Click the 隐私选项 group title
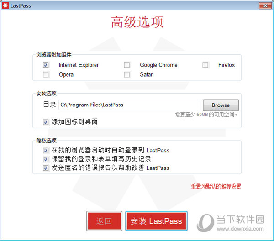The width and height of the screenshot is (274, 241). (x=46, y=141)
